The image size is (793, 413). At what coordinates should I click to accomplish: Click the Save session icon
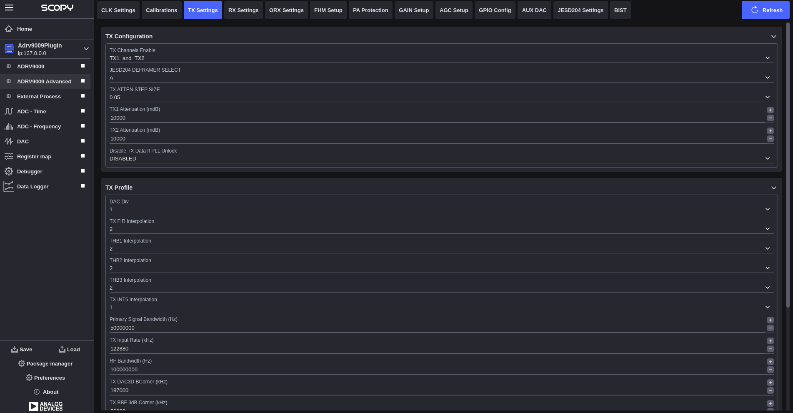(15, 349)
